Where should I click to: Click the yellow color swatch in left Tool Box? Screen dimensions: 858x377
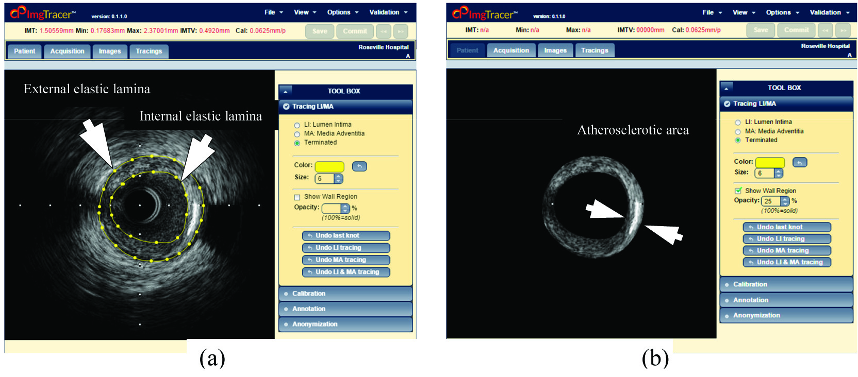pyautogui.click(x=329, y=166)
